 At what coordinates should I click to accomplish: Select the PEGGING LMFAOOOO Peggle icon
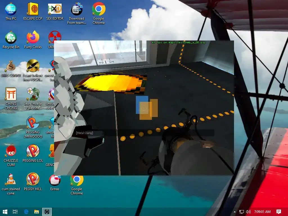coord(33,127)
